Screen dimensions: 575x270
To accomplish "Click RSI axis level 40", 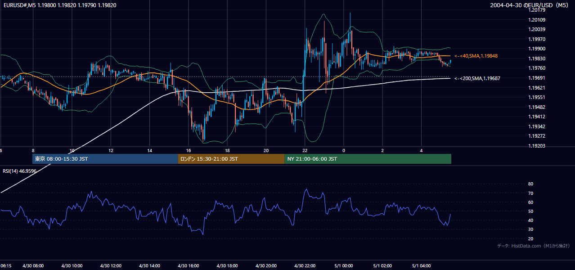I will point(530,220).
